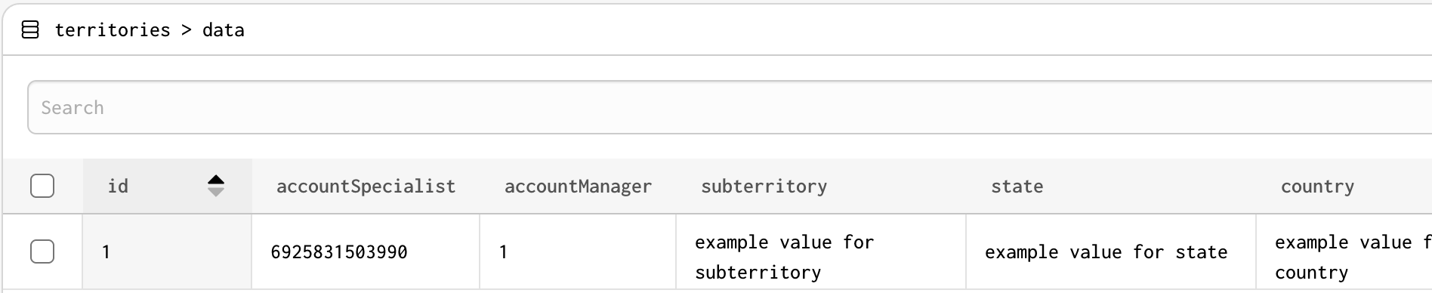Image resolution: width=1432 pixels, height=293 pixels.
Task: Select the data breadcrumb item
Action: click(224, 30)
